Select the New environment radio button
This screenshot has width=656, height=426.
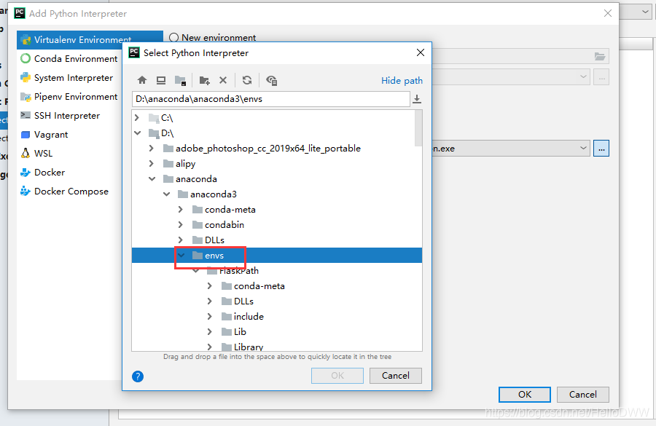(173, 38)
